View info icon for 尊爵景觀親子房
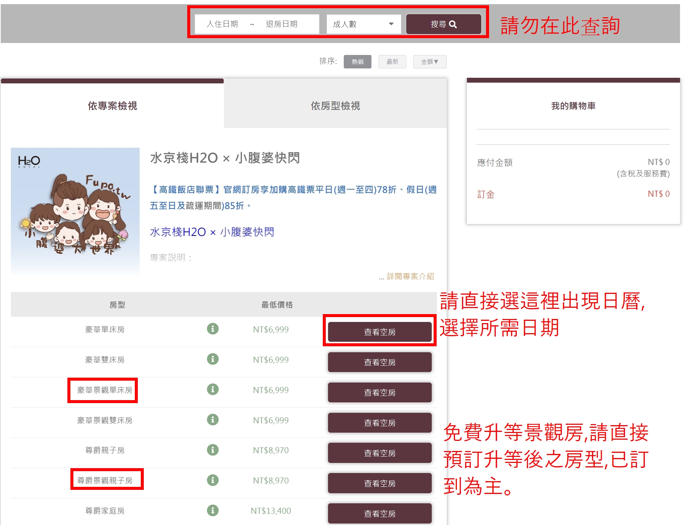689x525 pixels. click(x=213, y=480)
